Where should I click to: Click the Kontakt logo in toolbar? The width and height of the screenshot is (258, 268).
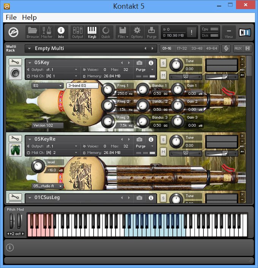[x=13, y=32]
